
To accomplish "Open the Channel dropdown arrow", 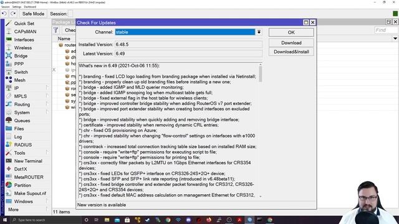I will 259,32.
